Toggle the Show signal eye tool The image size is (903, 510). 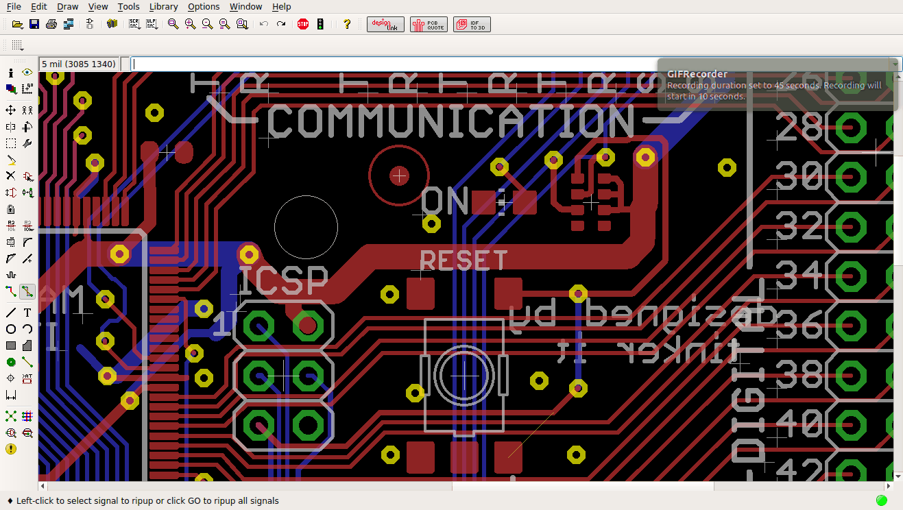click(27, 72)
